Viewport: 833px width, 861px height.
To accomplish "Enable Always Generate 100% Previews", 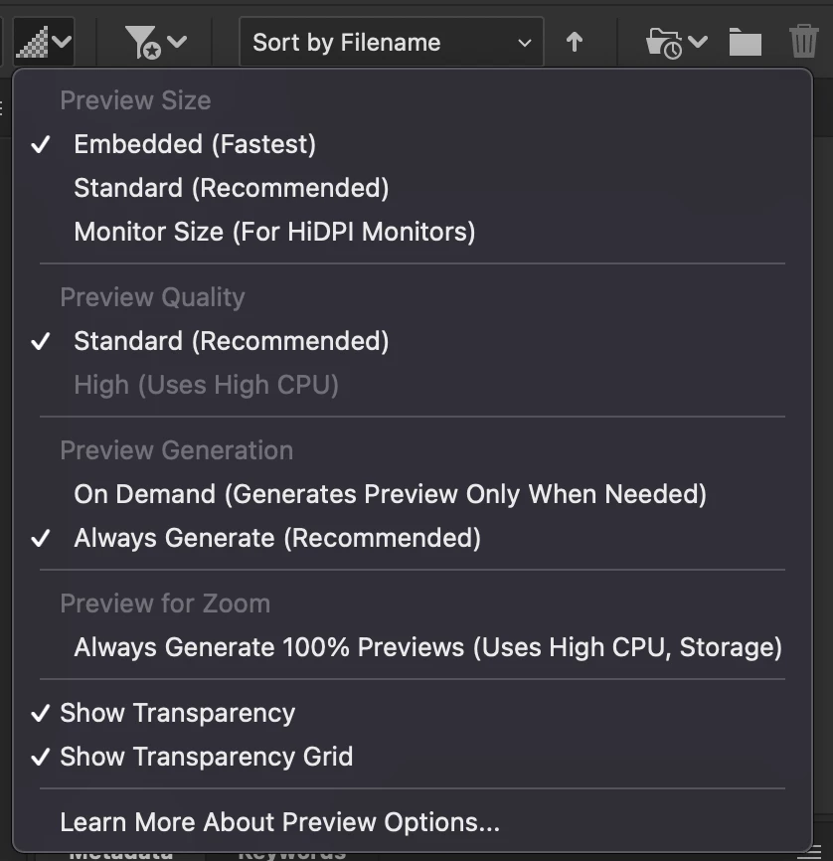I will tap(427, 647).
